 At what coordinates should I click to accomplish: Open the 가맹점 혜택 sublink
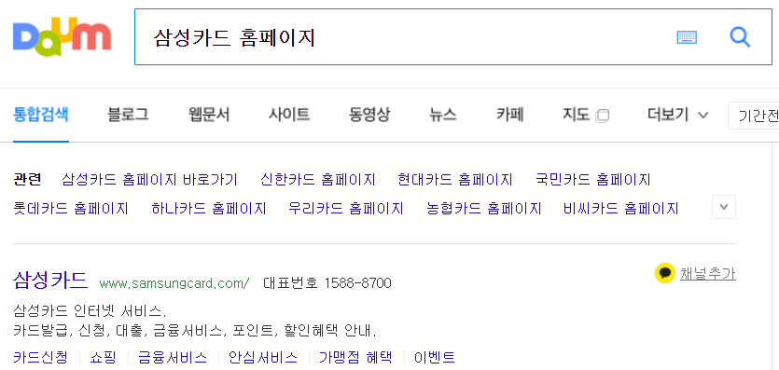click(355, 357)
